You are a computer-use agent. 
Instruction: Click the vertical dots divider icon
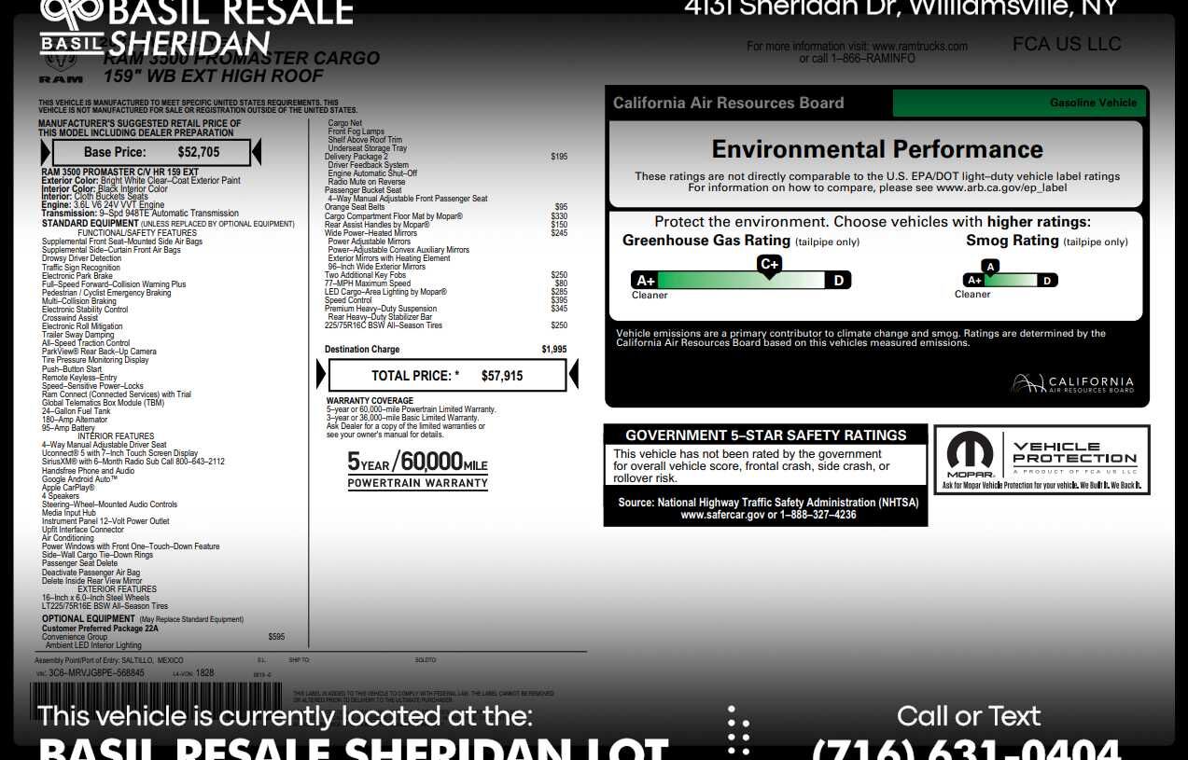(738, 730)
